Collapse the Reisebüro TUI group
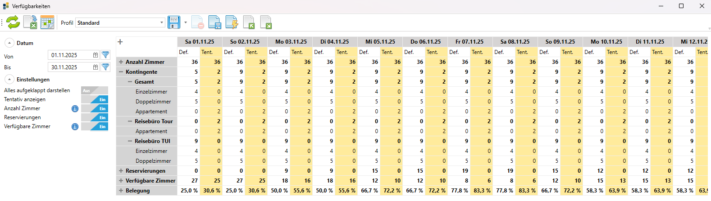This screenshot has height=201, width=711. (130, 141)
